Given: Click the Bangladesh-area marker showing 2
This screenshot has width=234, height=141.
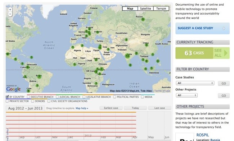Looking at the screenshot, I should pos(136,53).
